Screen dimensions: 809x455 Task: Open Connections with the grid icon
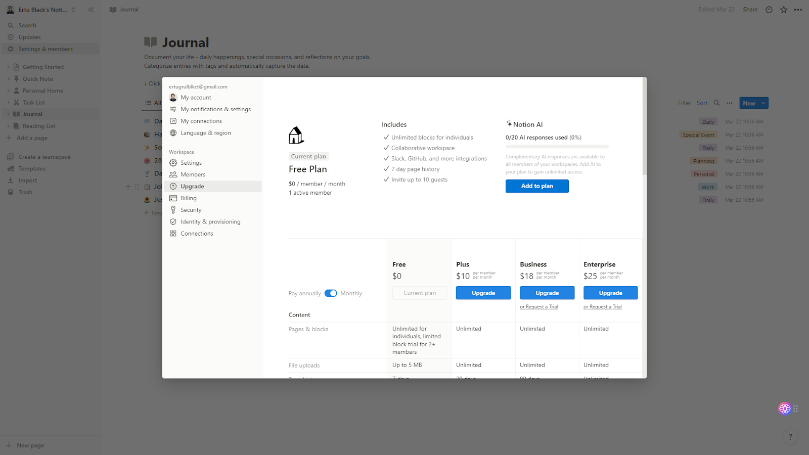pos(213,234)
